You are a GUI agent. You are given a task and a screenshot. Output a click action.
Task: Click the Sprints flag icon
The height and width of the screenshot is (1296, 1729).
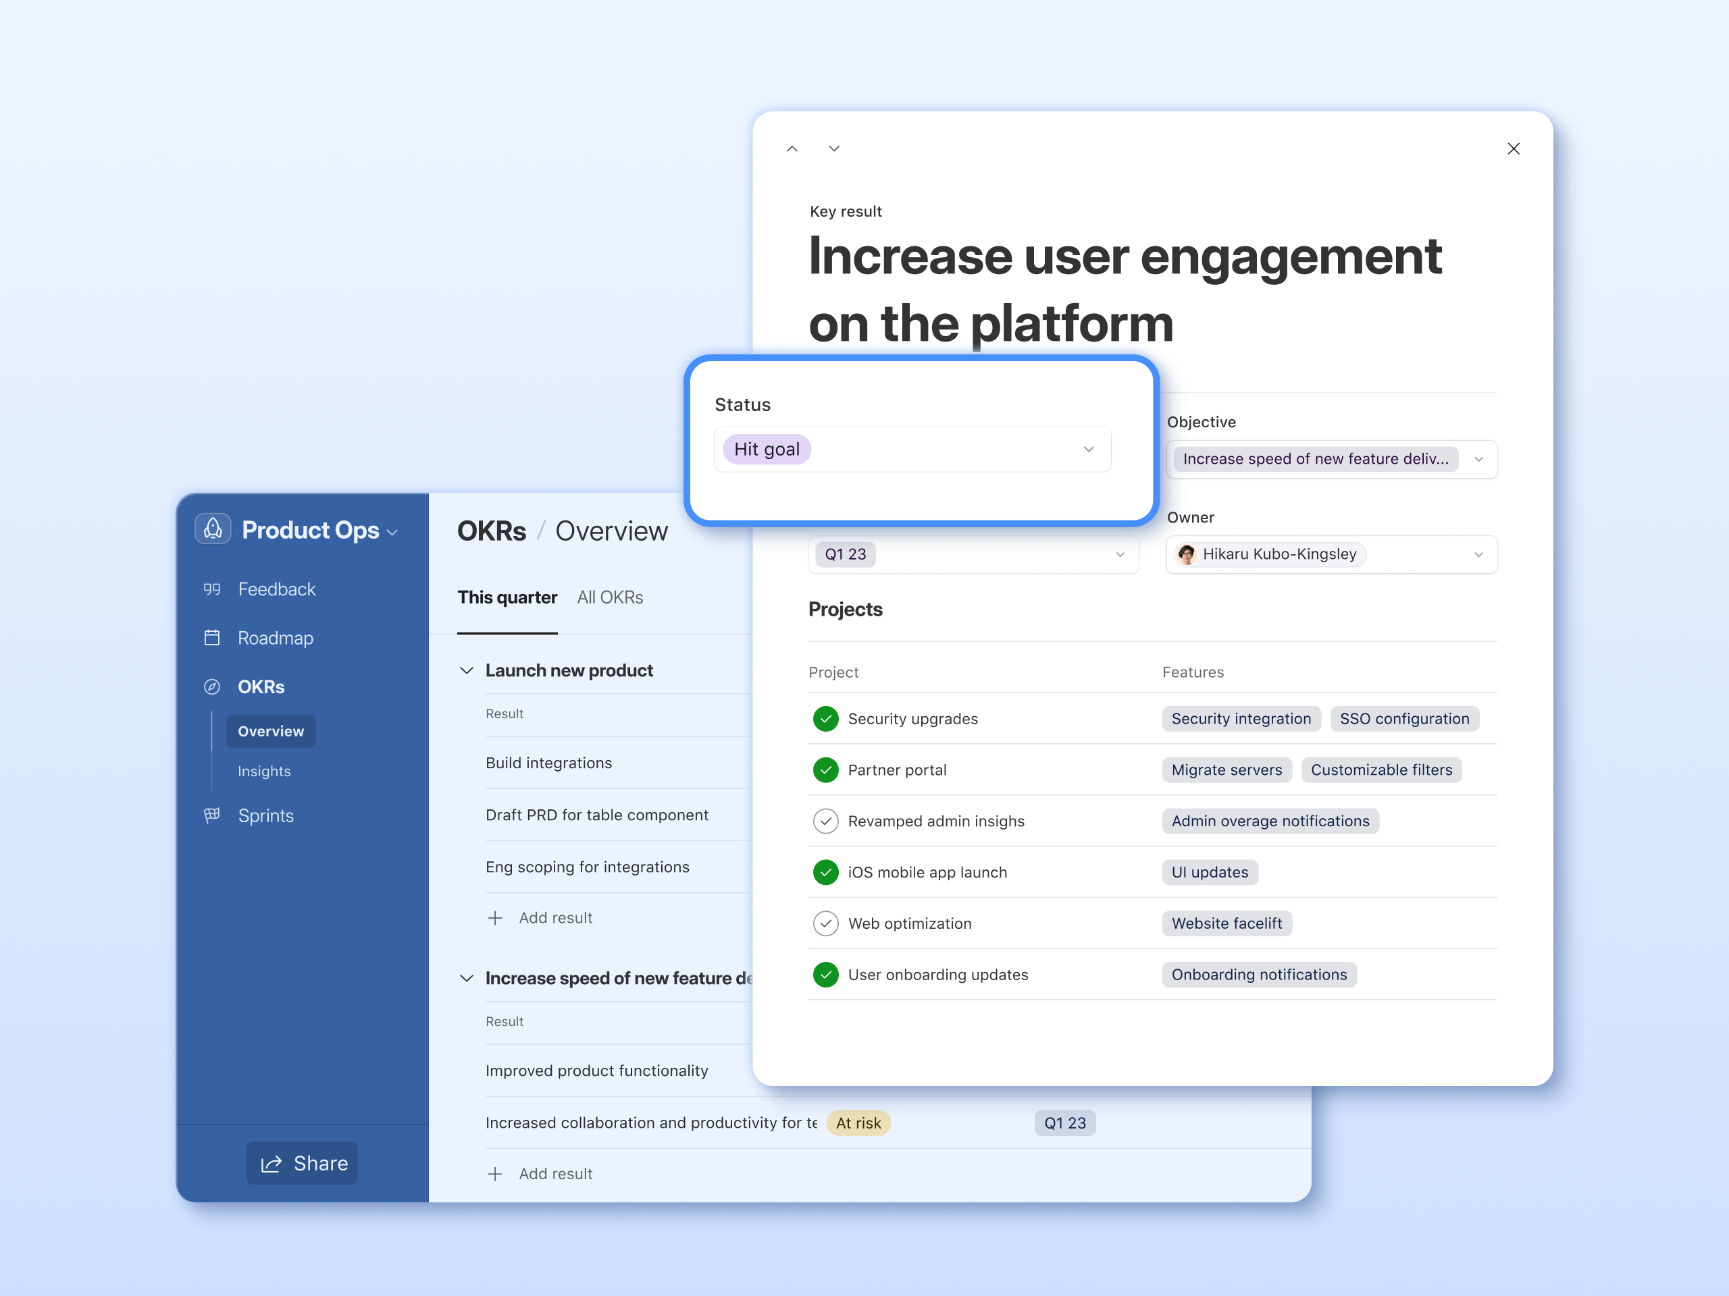pyautogui.click(x=212, y=815)
